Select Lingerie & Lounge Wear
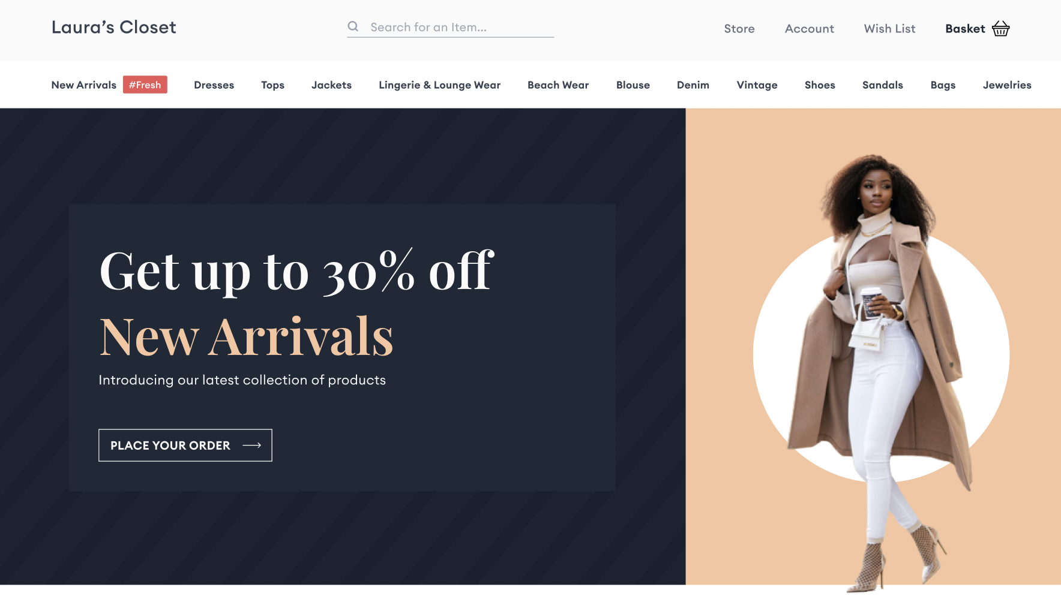 click(x=439, y=85)
